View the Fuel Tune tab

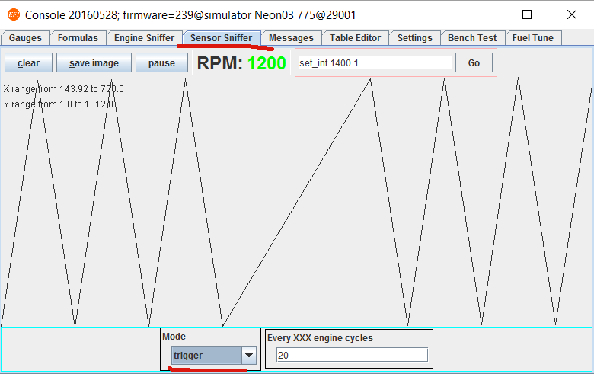(x=534, y=38)
